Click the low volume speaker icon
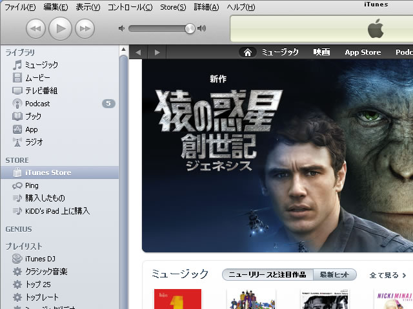Screen dimensions: 413x309 click(x=121, y=28)
